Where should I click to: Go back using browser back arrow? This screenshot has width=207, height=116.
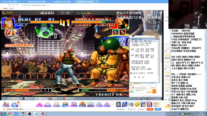(2, 5)
